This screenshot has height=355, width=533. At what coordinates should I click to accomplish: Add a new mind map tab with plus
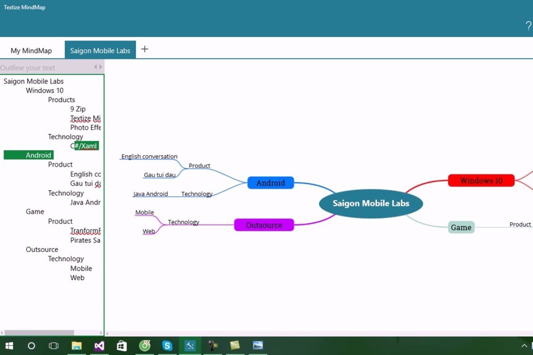[x=144, y=49]
